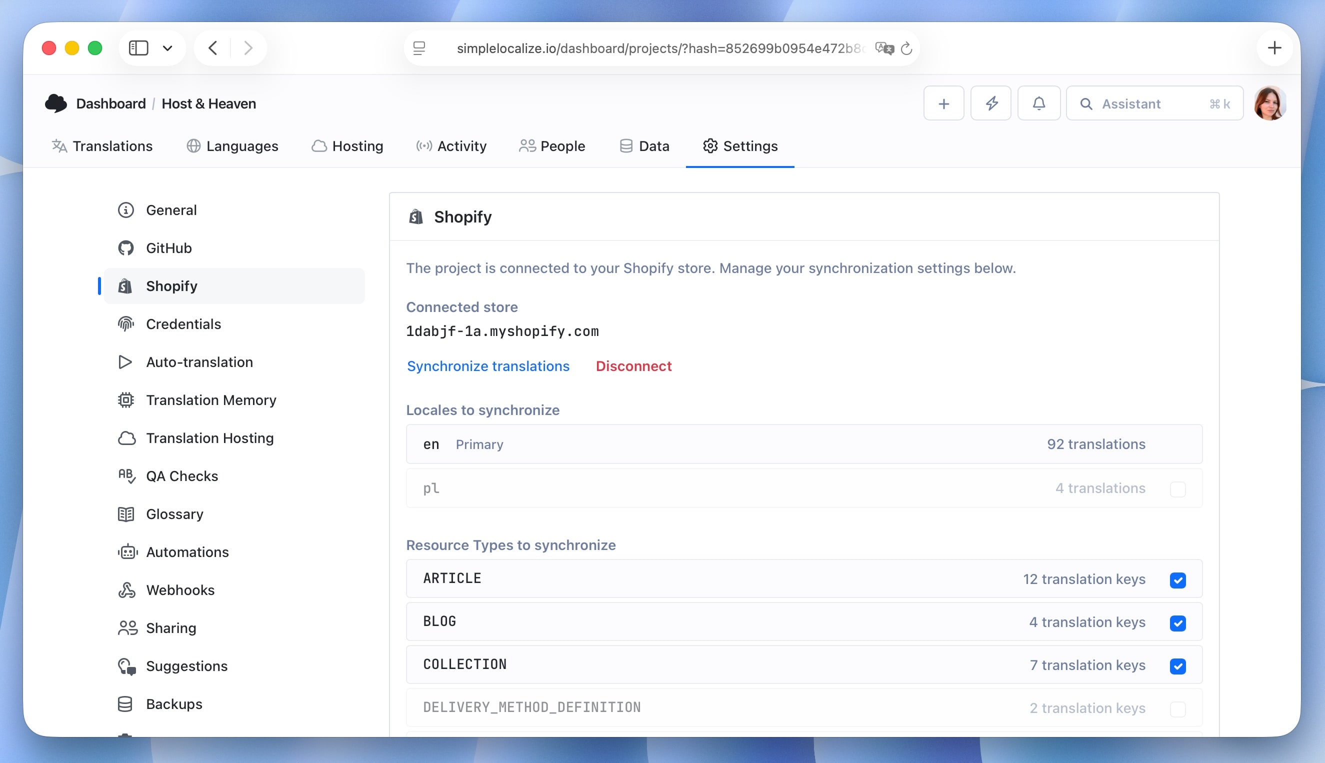Click the cloud logo next to Dashboard
Screen dimensions: 1325x763
point(56,103)
